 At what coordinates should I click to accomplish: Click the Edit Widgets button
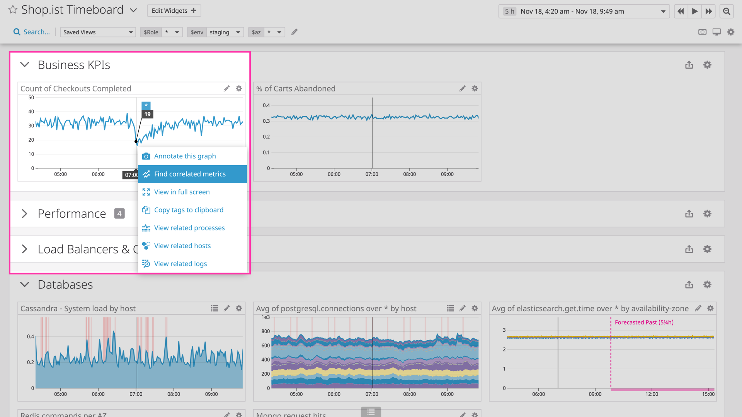click(x=174, y=10)
